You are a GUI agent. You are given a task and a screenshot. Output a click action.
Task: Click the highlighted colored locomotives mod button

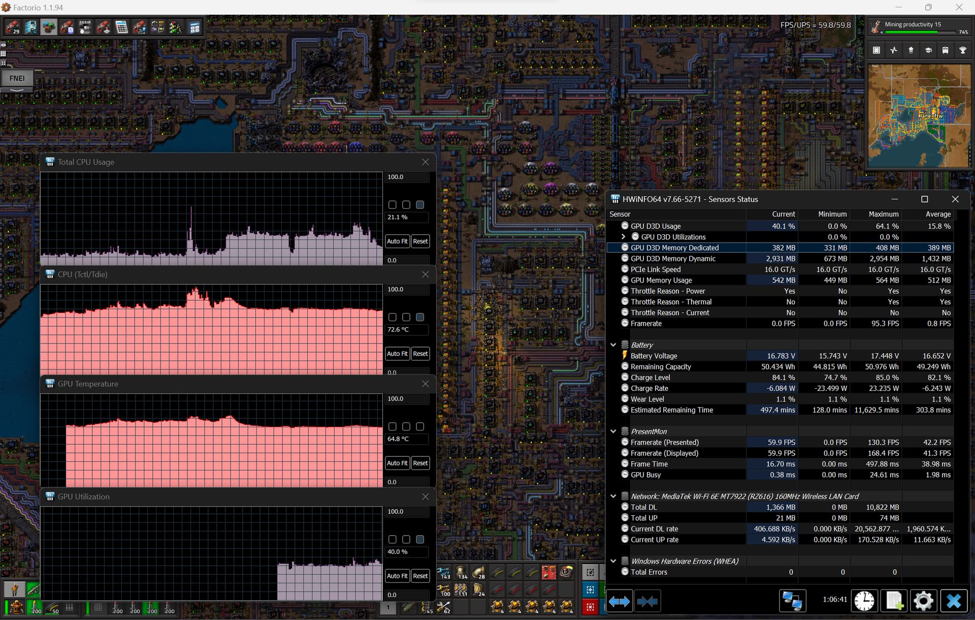tap(49, 27)
